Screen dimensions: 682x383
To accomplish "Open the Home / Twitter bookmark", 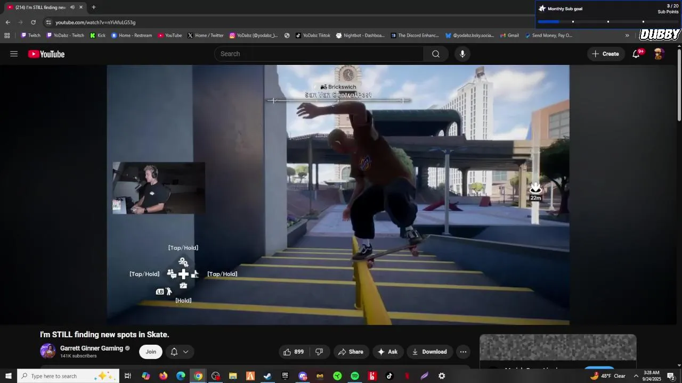I will click(206, 36).
